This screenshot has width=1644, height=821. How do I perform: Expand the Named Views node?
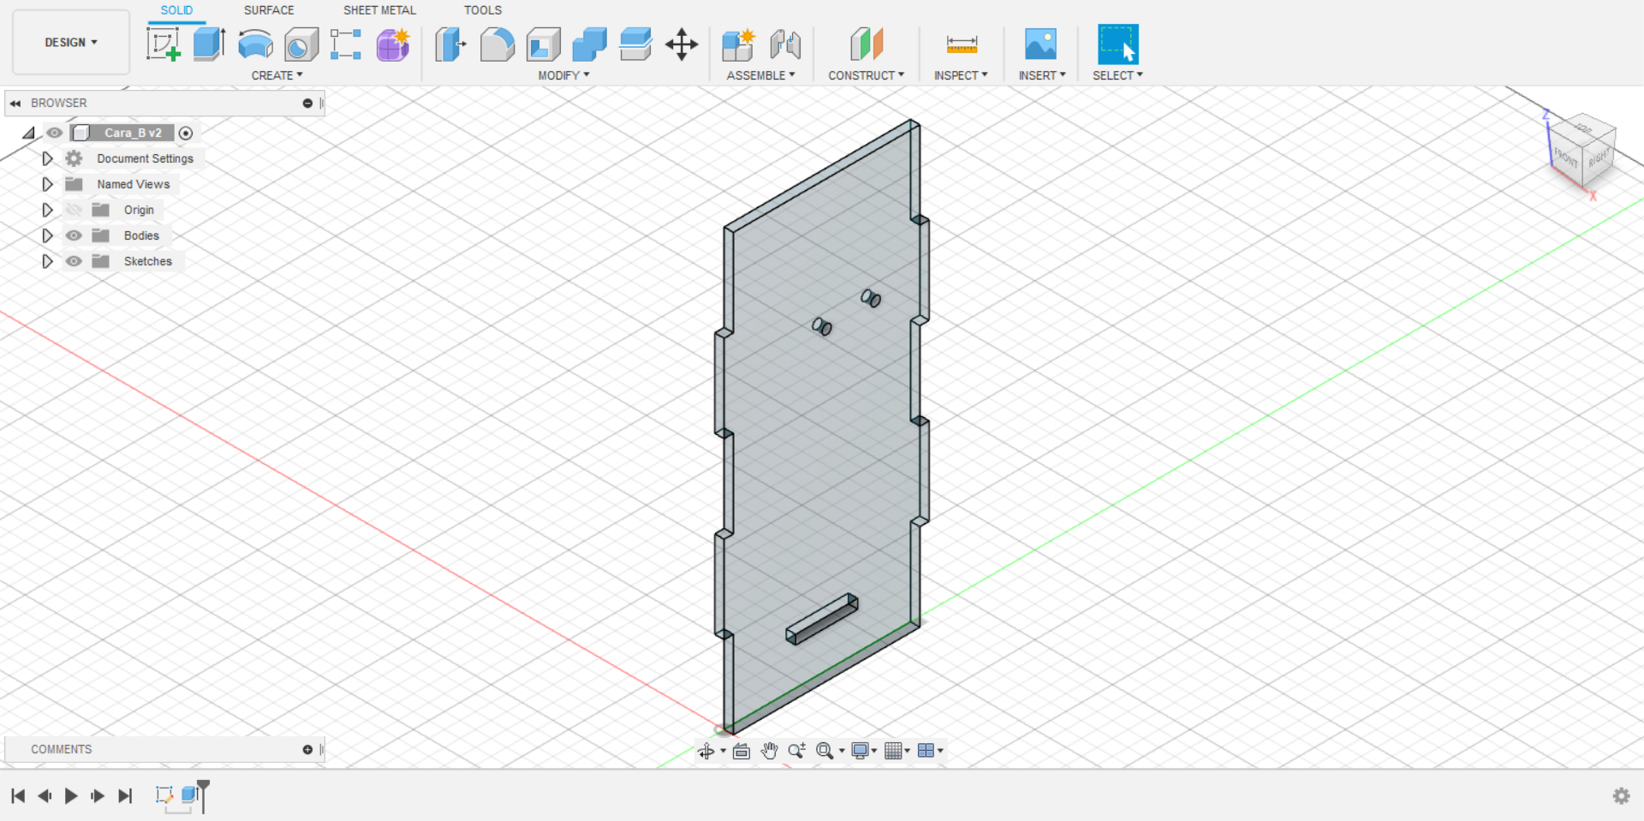[47, 184]
